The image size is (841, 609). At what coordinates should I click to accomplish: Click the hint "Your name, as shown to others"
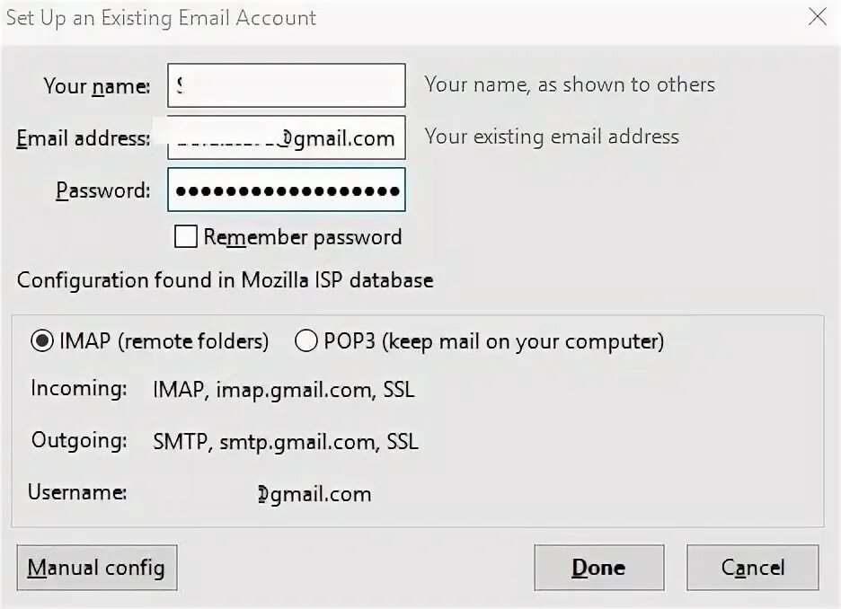[570, 84]
